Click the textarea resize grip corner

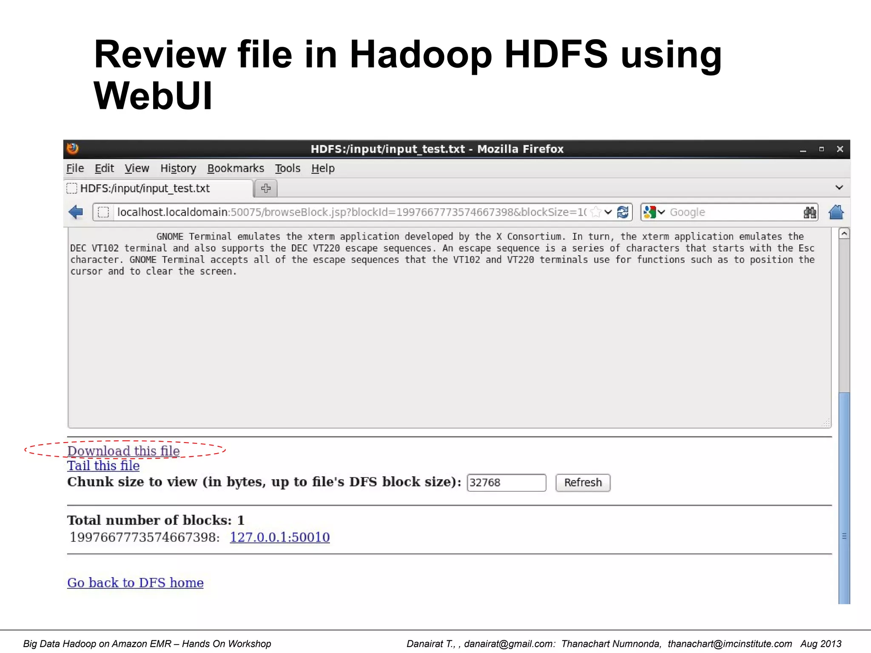click(826, 423)
